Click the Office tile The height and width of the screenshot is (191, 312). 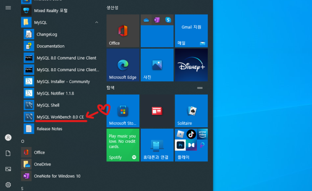pos(123,31)
